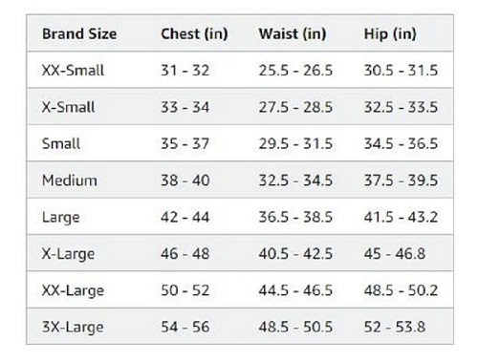Select the Medium size row label
This screenshot has width=478, height=362.
(x=70, y=181)
